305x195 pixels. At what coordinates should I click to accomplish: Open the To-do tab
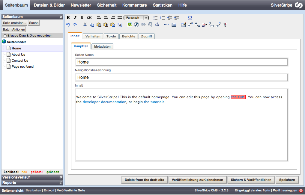pyautogui.click(x=111, y=36)
